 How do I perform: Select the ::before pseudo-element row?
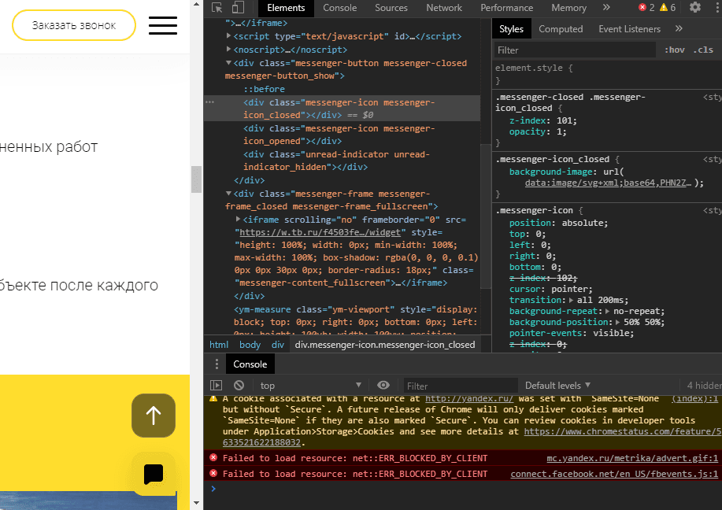(264, 89)
